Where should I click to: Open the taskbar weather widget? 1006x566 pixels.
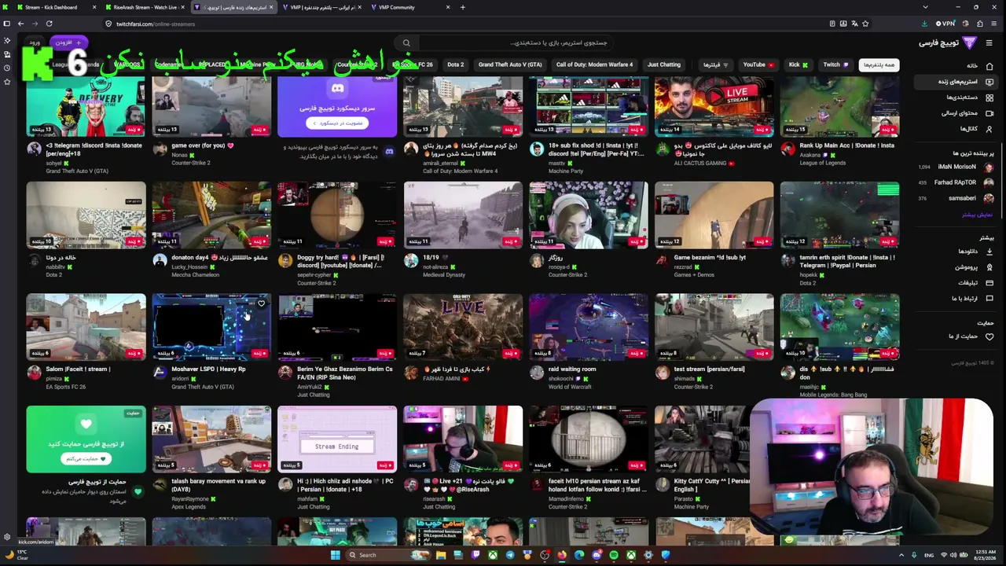16,555
